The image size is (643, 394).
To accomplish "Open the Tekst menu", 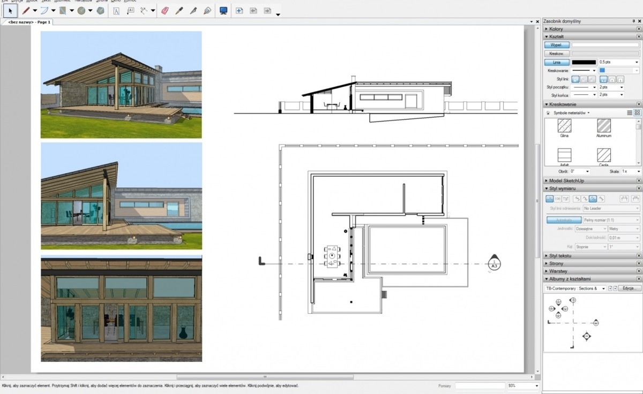I will pos(47,1).
